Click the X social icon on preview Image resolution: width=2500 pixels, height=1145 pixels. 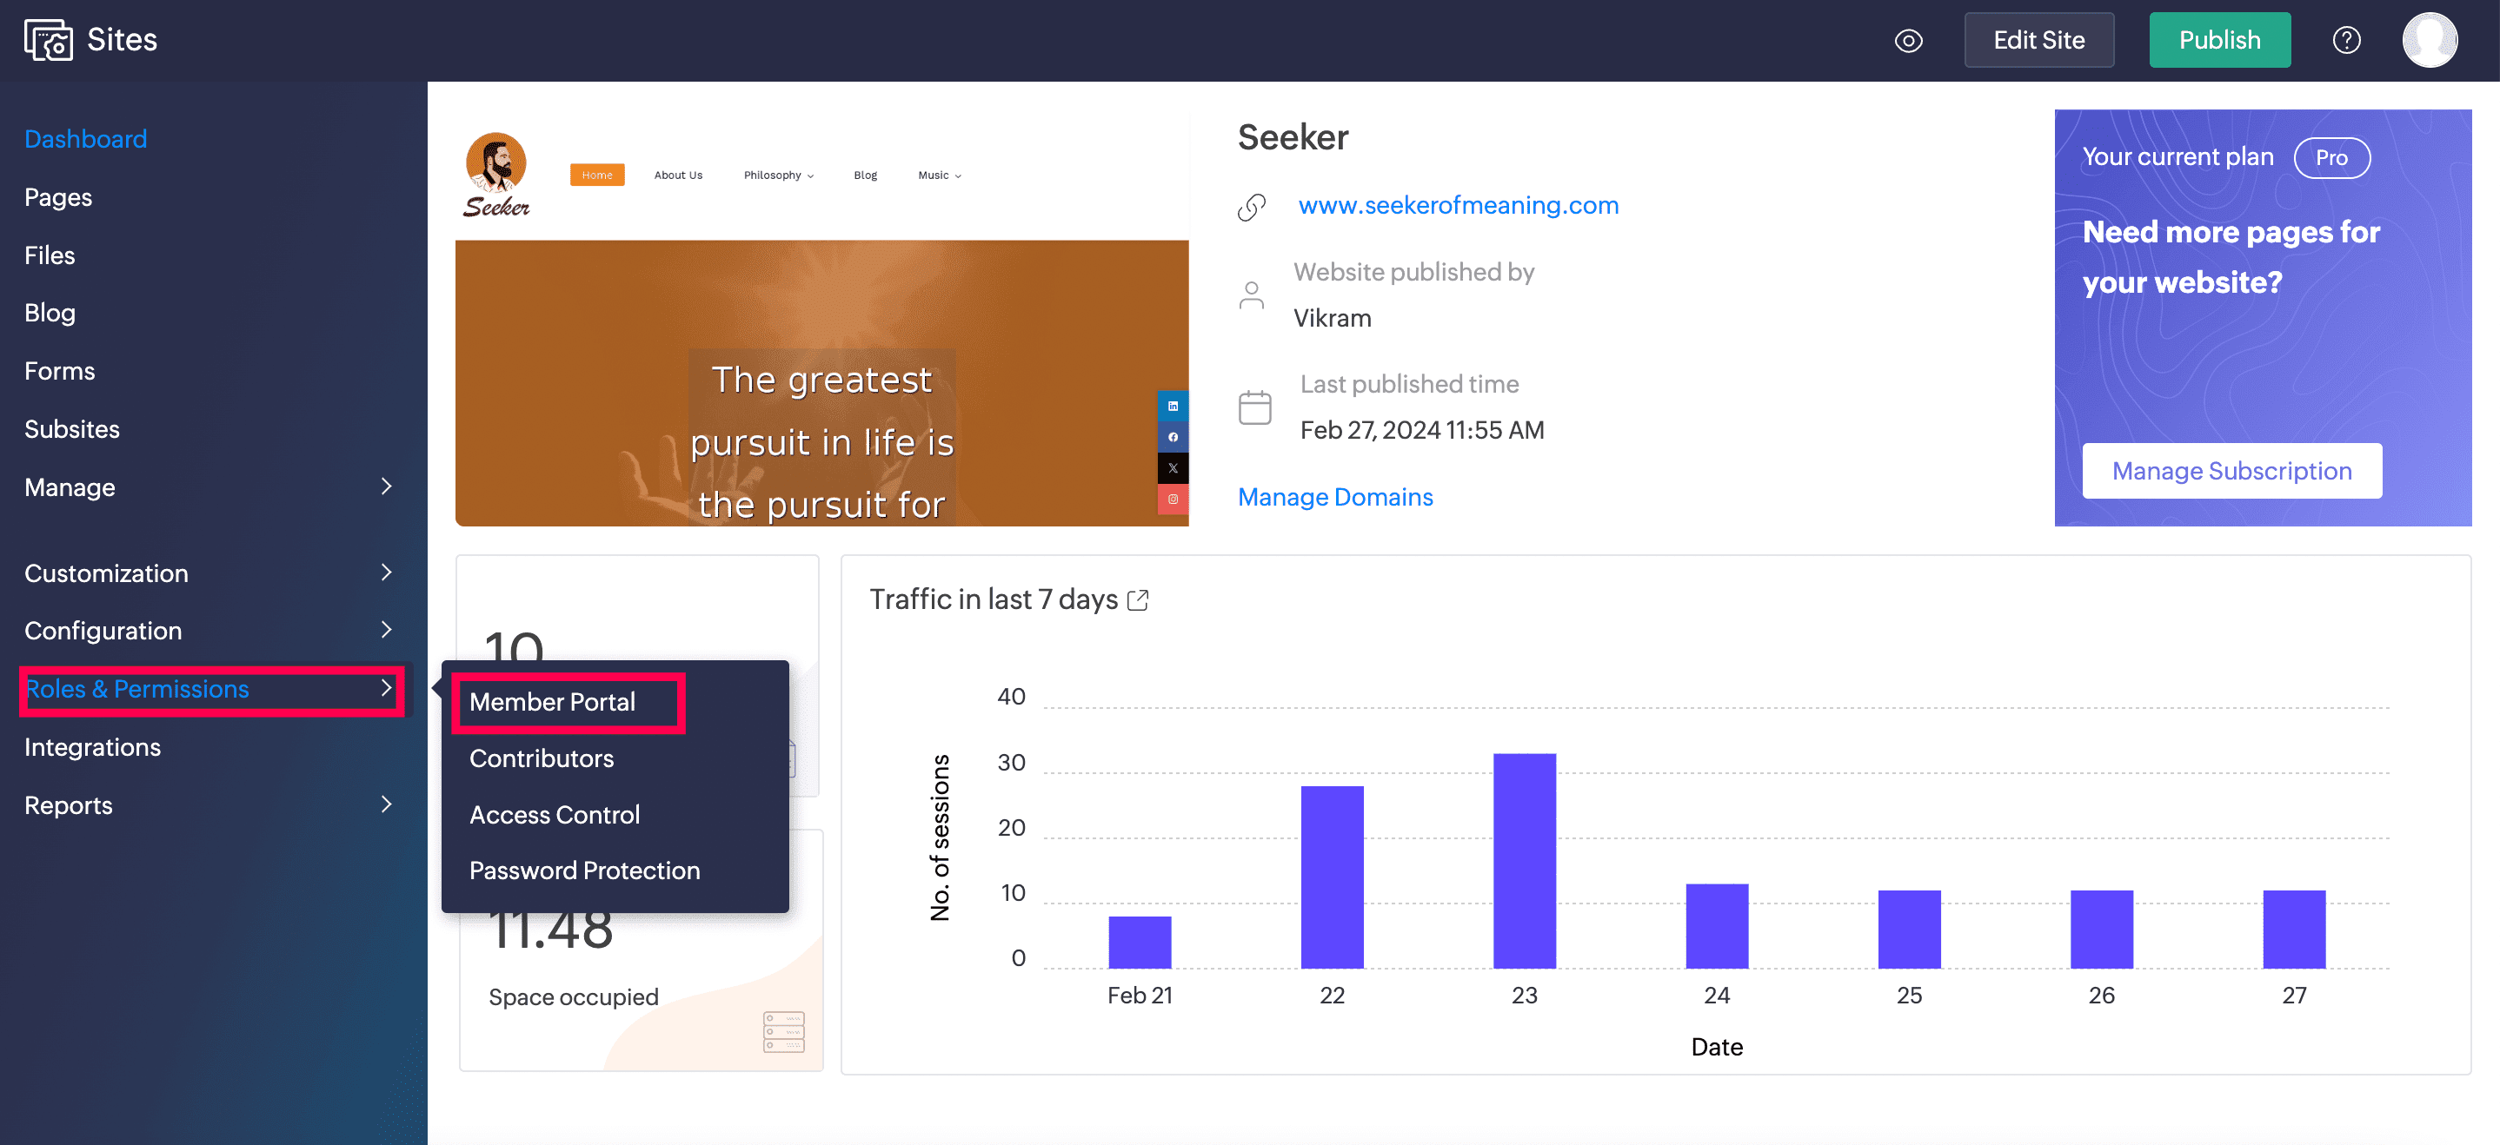[x=1173, y=468]
